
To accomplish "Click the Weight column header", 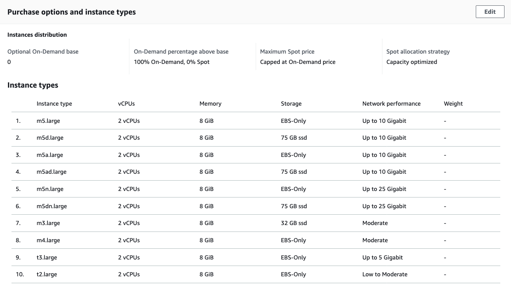I will 453,104.
